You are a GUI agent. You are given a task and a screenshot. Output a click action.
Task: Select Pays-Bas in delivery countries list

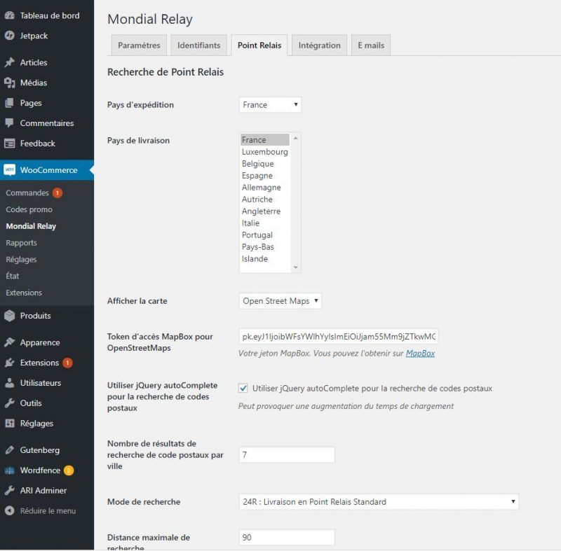[x=265, y=246]
